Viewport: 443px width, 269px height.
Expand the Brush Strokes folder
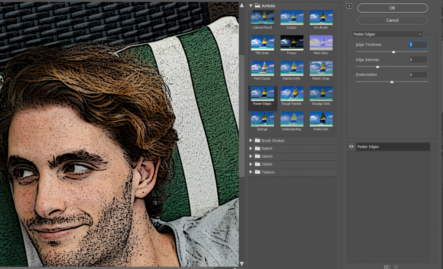pos(250,140)
